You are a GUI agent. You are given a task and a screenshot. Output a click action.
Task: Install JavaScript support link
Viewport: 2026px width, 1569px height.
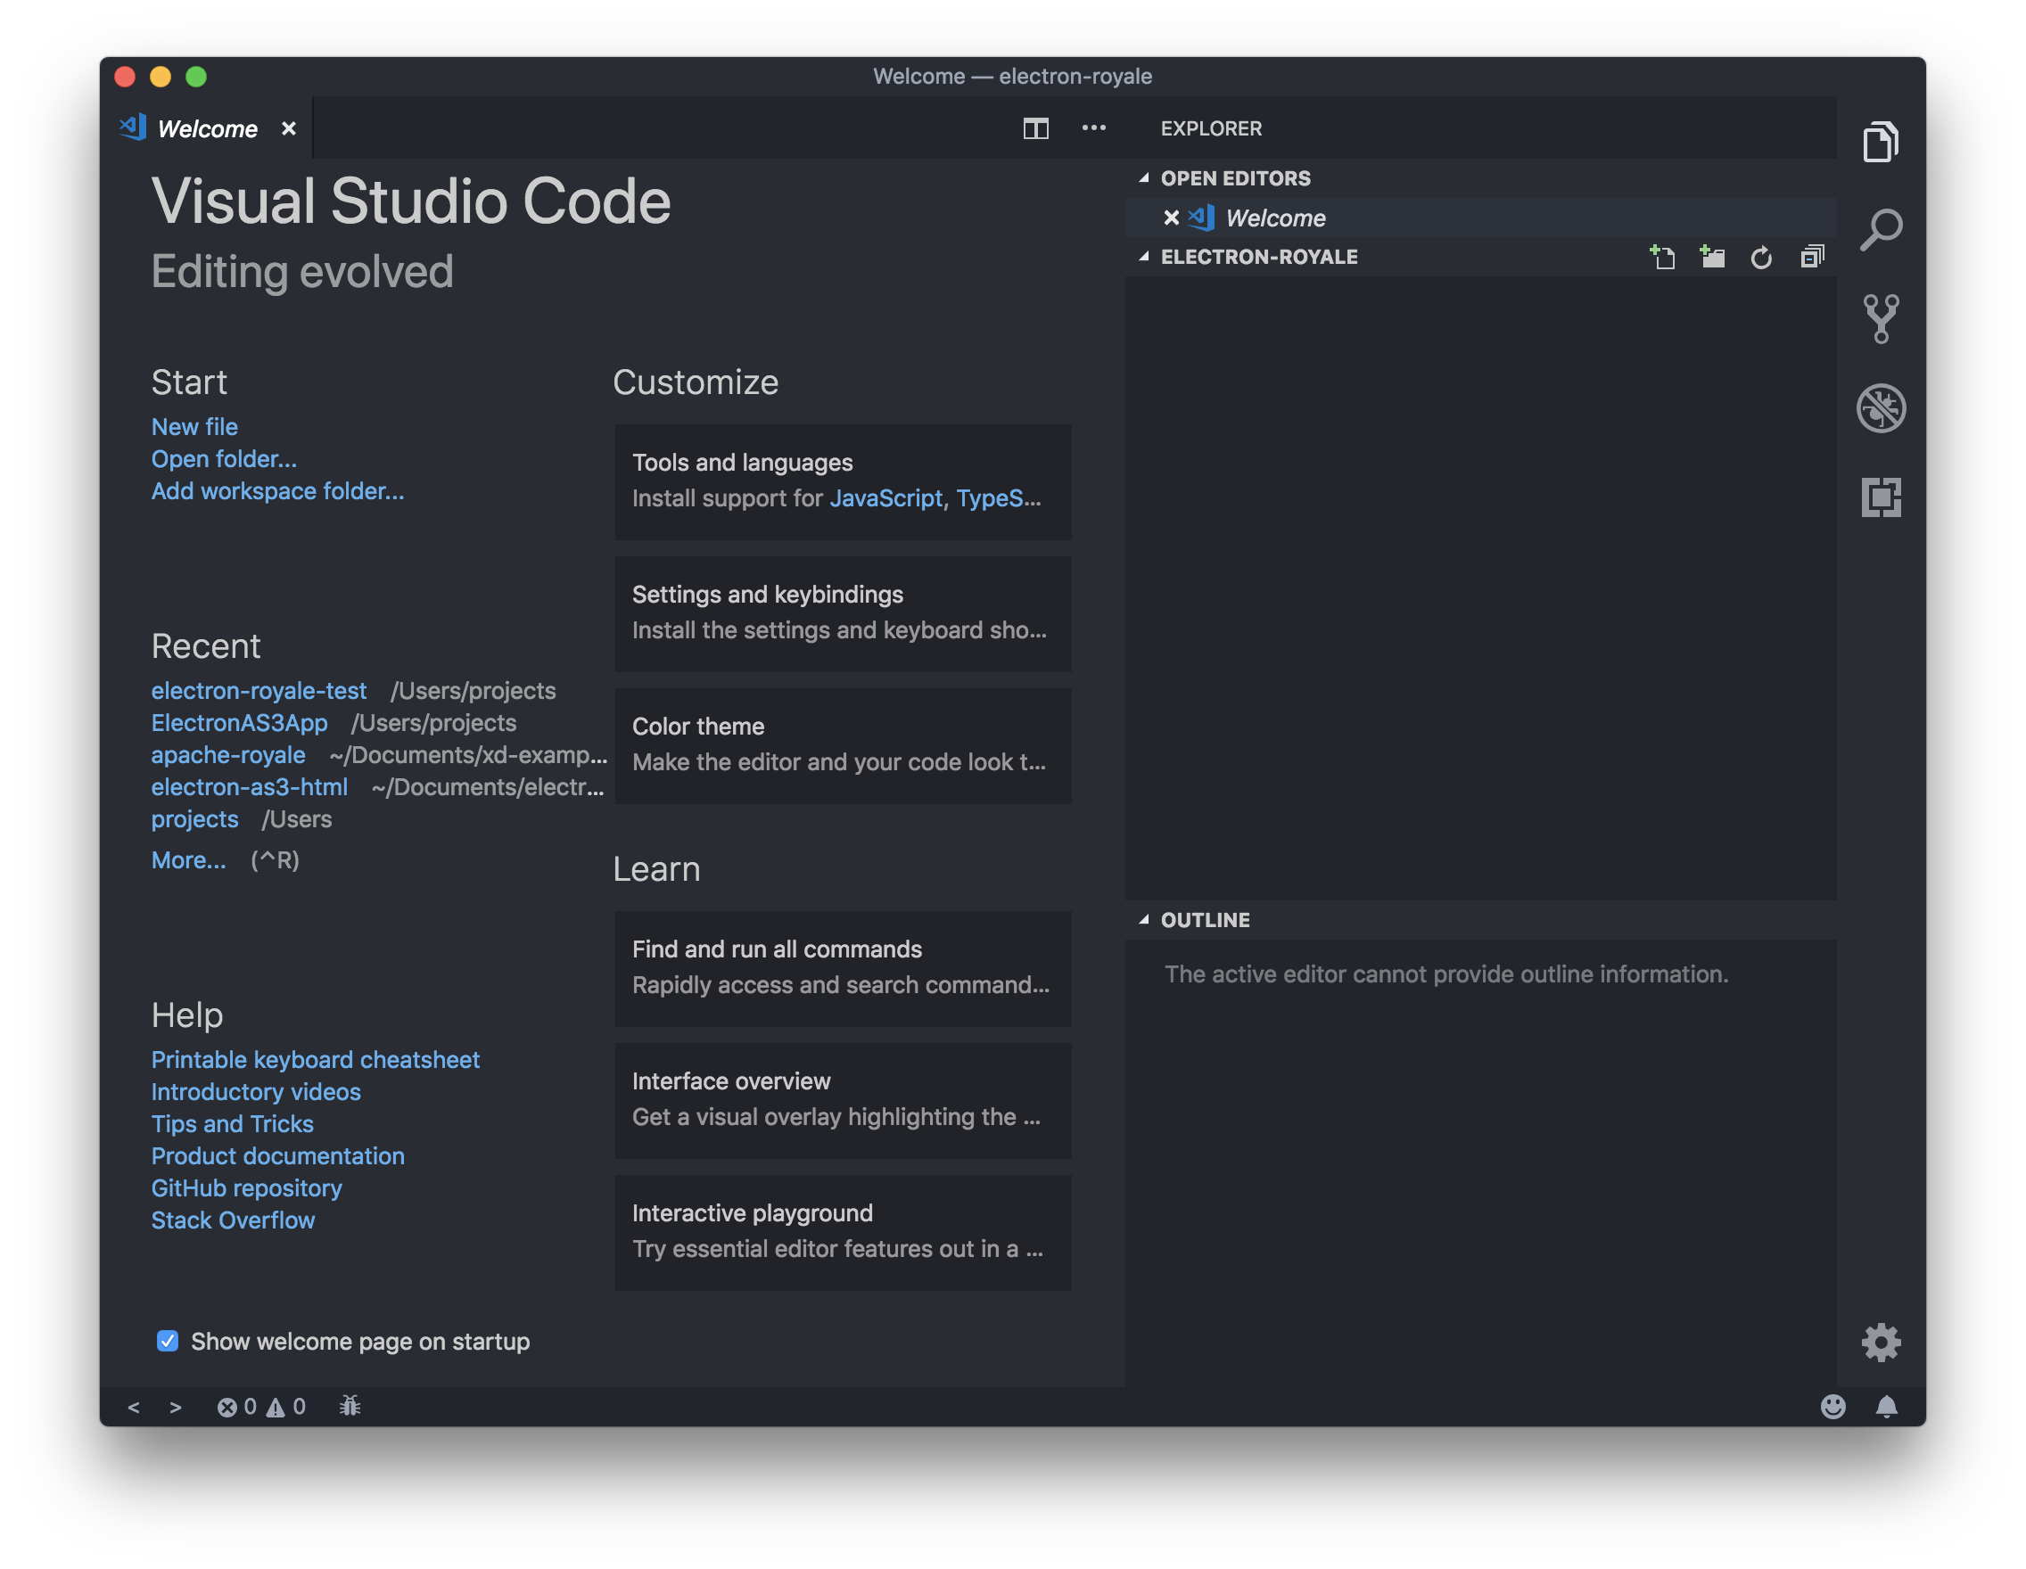pyautogui.click(x=885, y=499)
